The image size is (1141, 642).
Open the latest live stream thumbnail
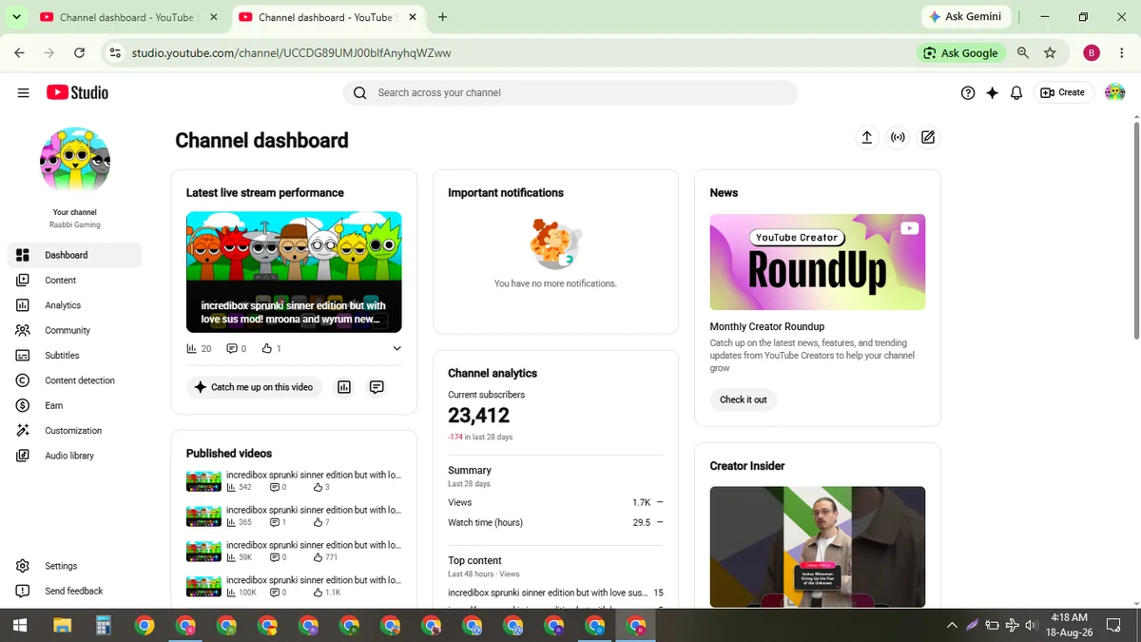tap(294, 272)
